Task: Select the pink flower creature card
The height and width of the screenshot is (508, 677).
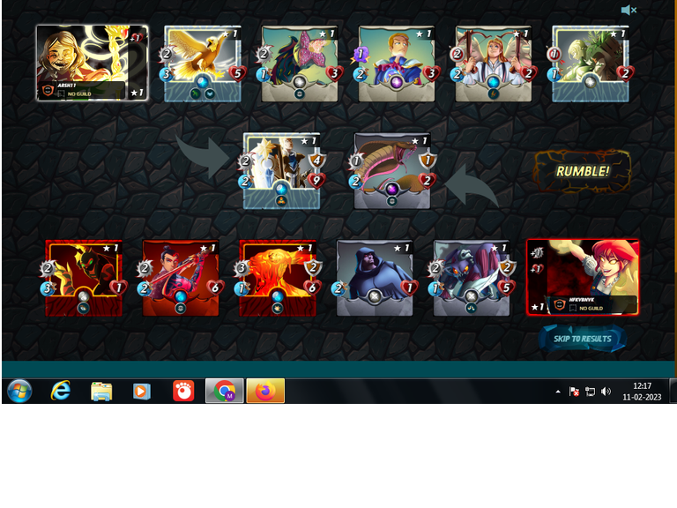Action: 300,63
